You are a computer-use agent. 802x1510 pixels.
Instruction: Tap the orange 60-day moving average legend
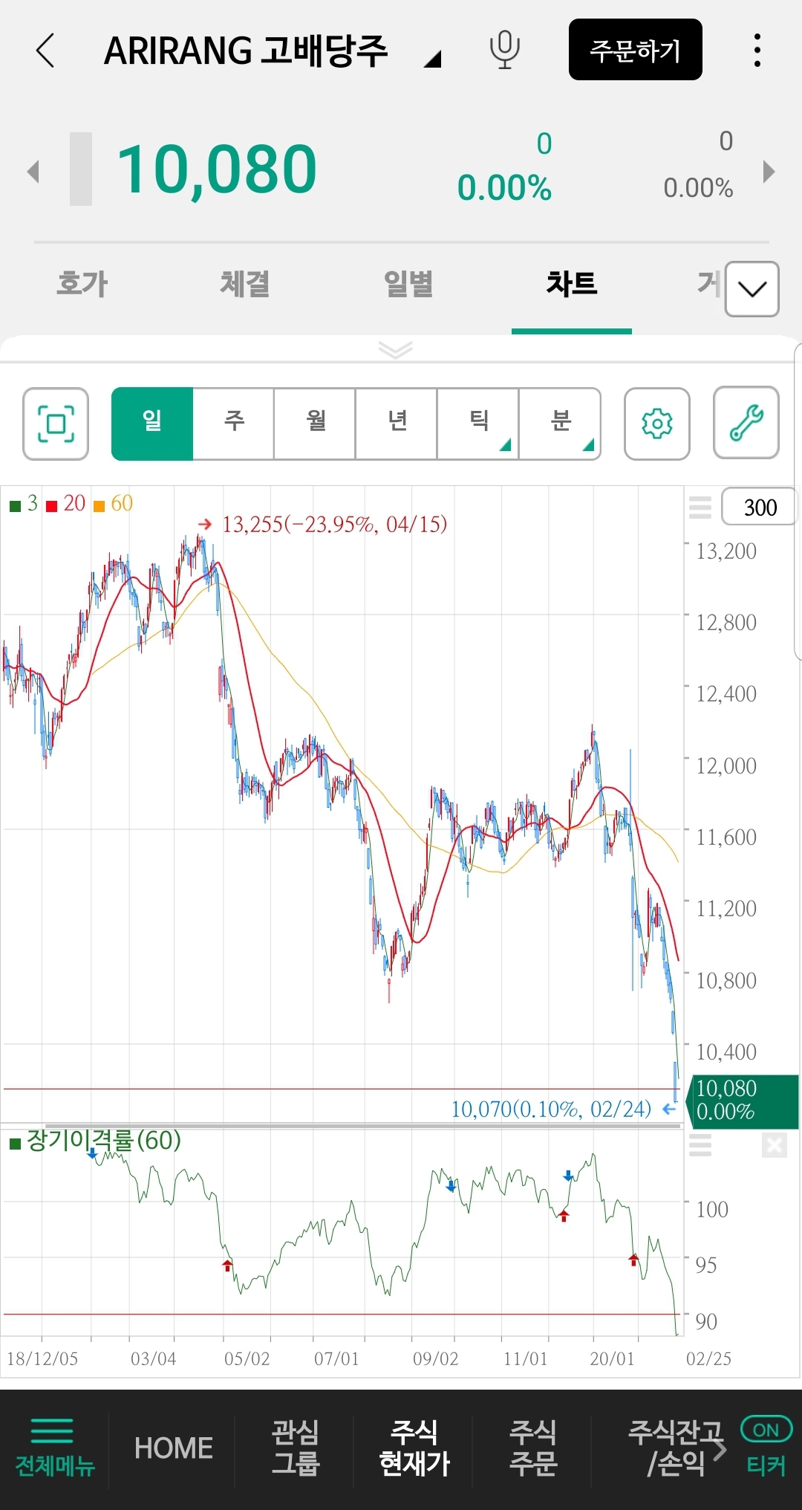pos(113,504)
